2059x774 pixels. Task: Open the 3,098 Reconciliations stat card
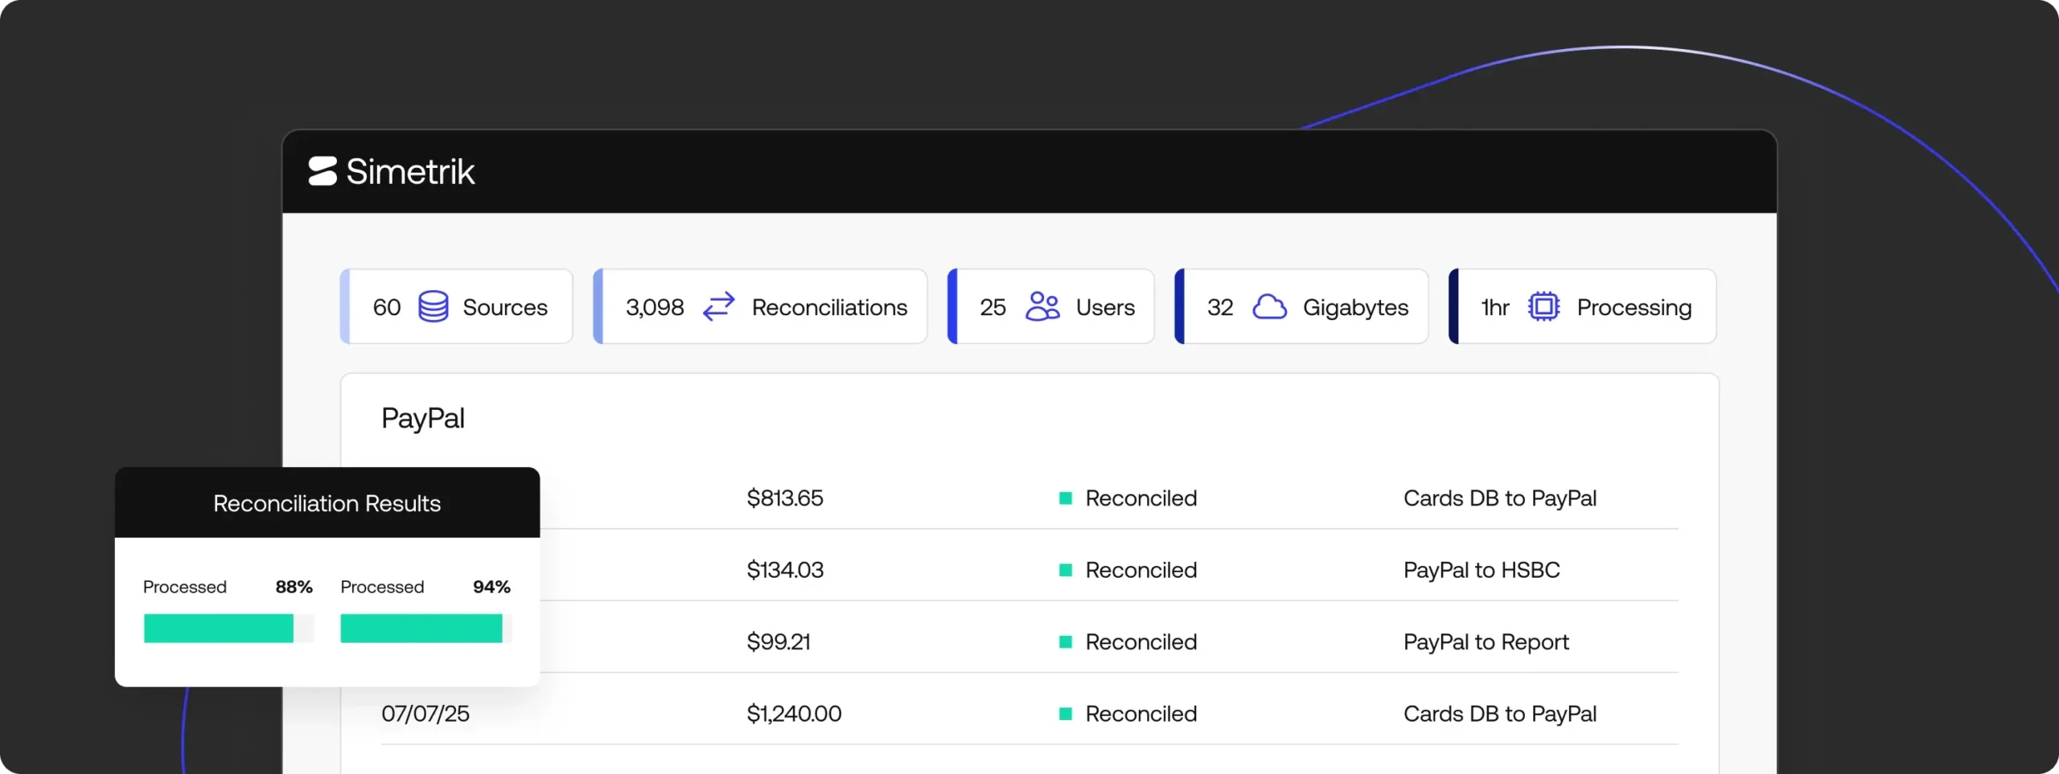pyautogui.click(x=760, y=306)
